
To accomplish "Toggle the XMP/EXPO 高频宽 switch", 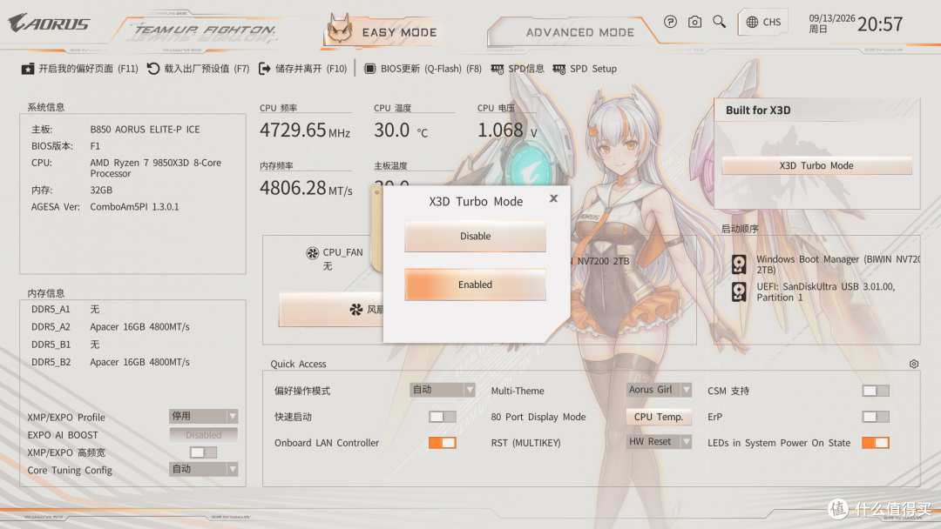I will (x=203, y=452).
